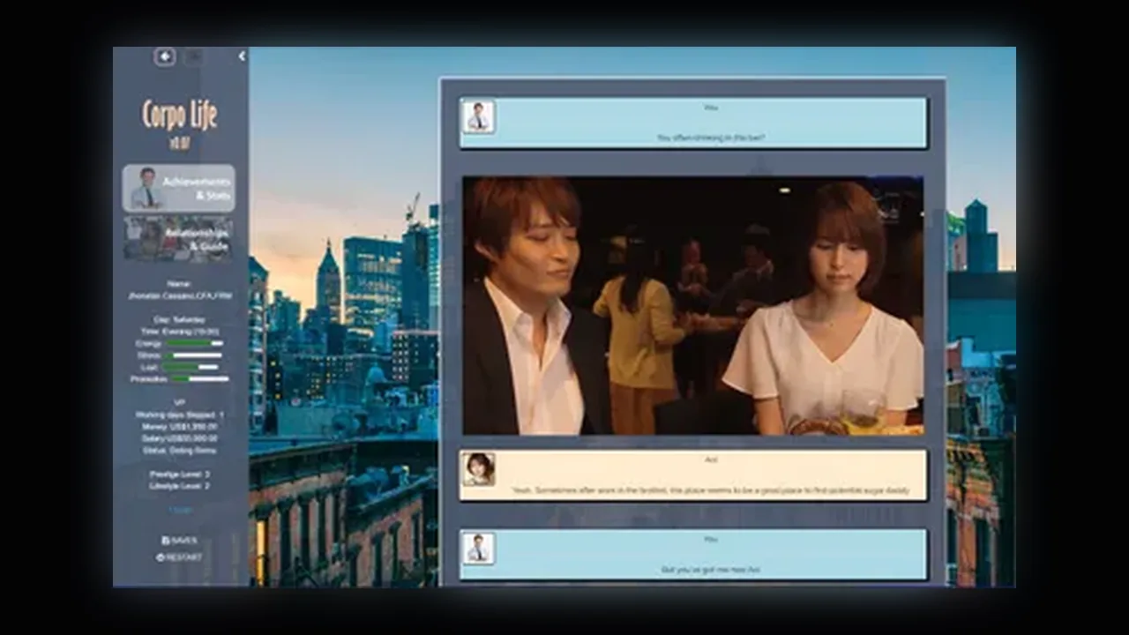
Task: Click the "But you've got me now Aoi" line
Action: (x=710, y=570)
